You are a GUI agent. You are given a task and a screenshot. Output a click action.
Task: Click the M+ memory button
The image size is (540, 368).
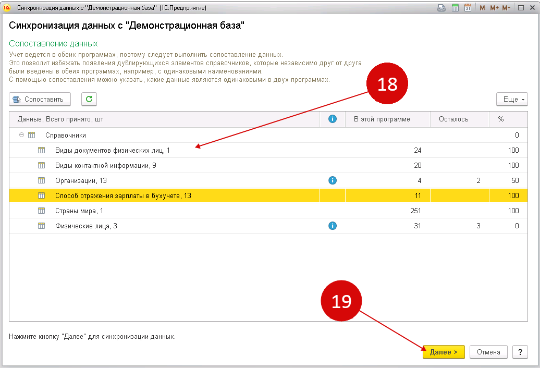pos(494,8)
